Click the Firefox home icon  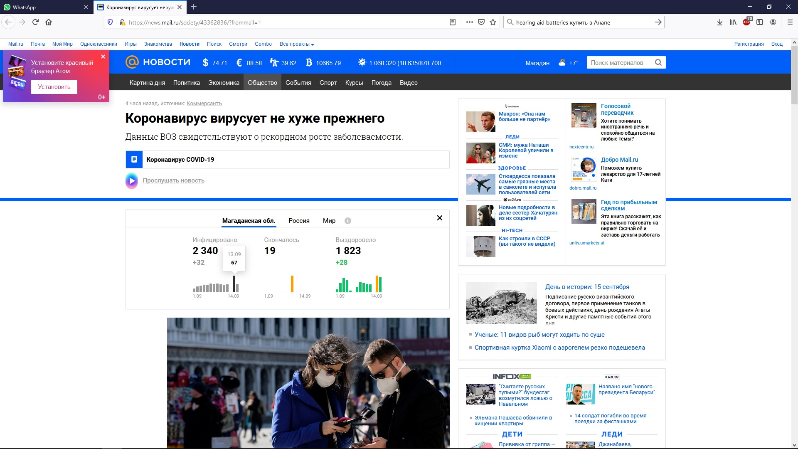(49, 22)
